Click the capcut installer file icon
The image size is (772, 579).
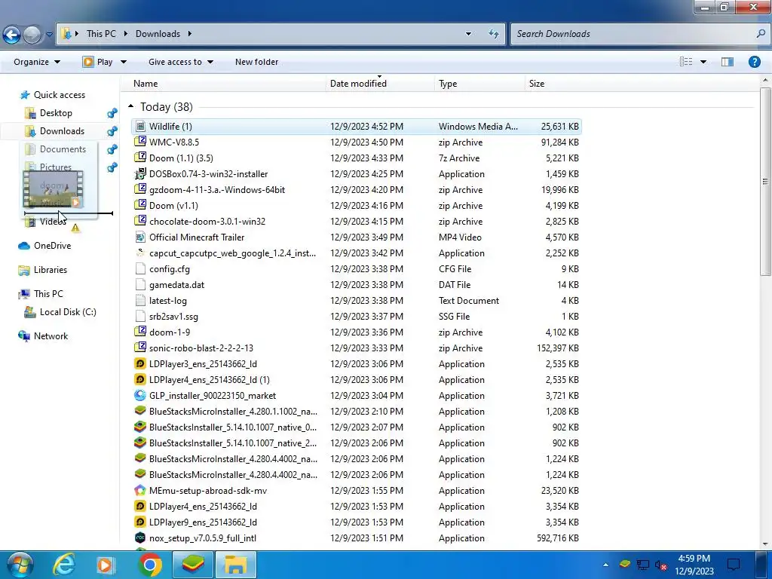click(140, 253)
